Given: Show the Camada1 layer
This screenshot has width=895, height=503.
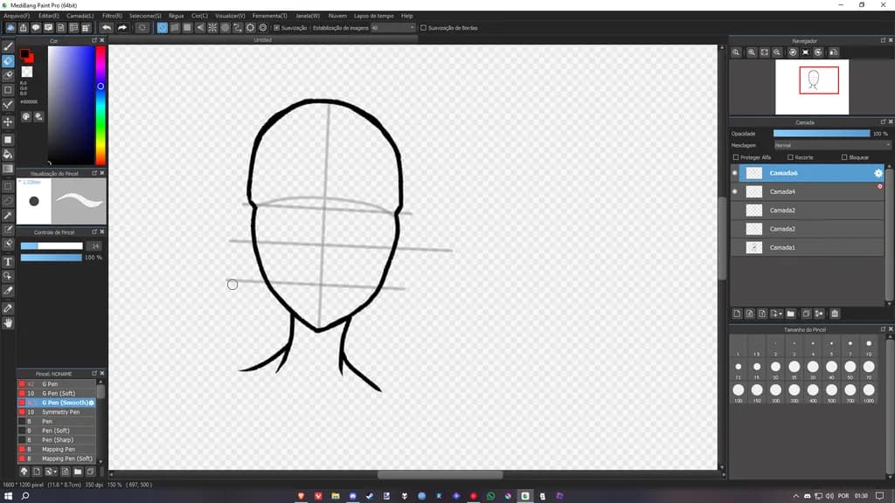Looking at the screenshot, I should tap(734, 247).
